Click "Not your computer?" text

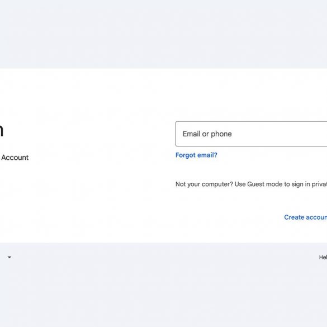pyautogui.click(x=204, y=184)
